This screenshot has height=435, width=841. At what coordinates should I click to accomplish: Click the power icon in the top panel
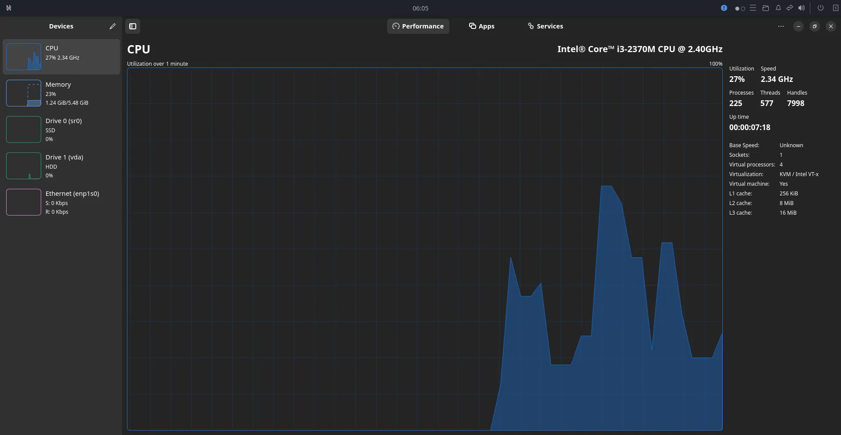(x=820, y=8)
